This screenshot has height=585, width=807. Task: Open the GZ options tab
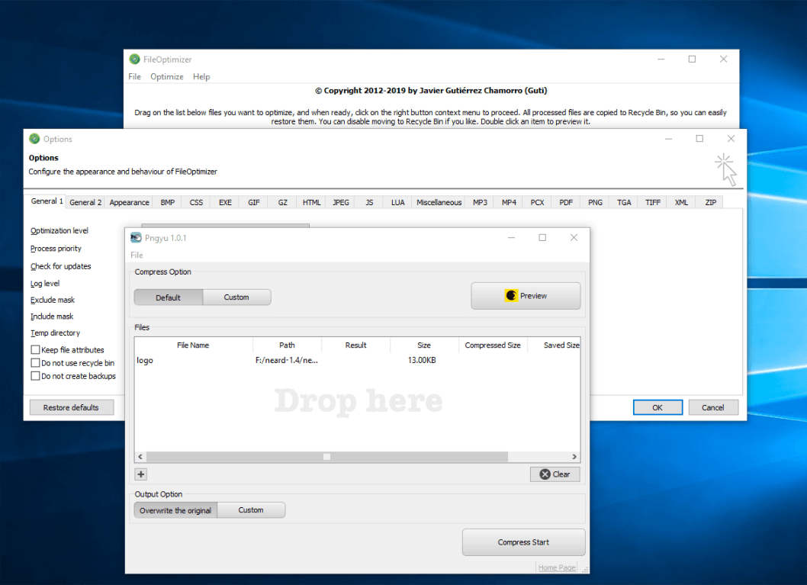[282, 203]
